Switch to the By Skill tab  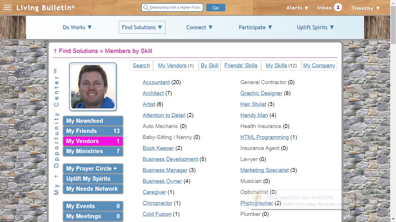coord(210,66)
